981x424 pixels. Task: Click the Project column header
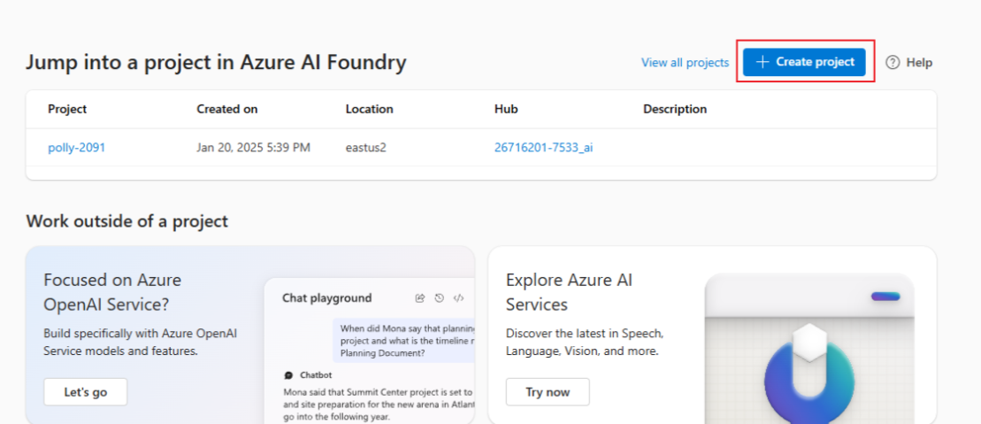tap(67, 109)
